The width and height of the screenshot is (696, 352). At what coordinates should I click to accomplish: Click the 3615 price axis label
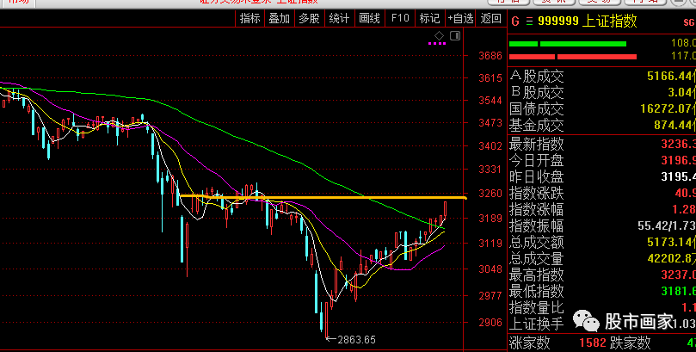(x=490, y=77)
